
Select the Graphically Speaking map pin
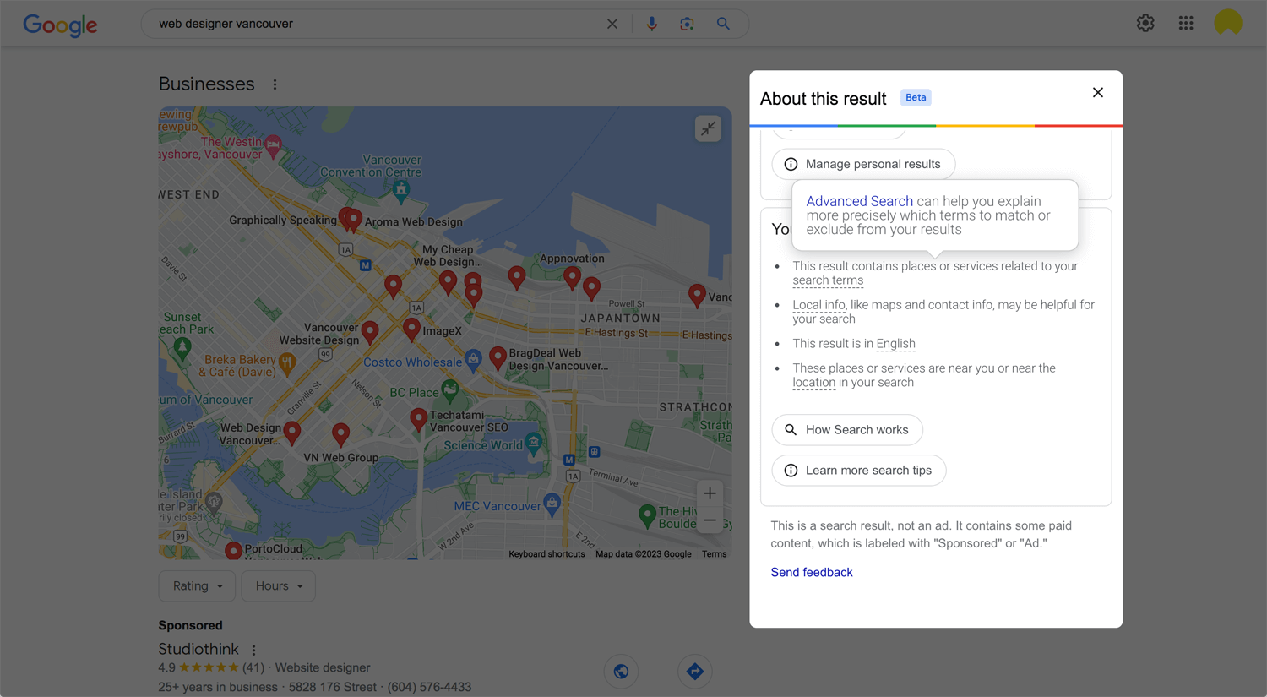tap(345, 219)
